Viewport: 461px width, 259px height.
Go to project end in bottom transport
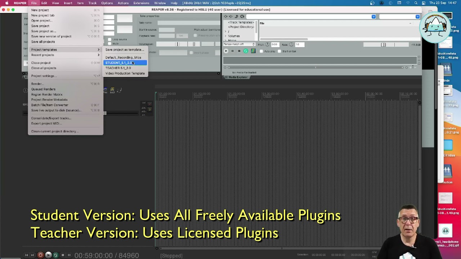click(32, 255)
